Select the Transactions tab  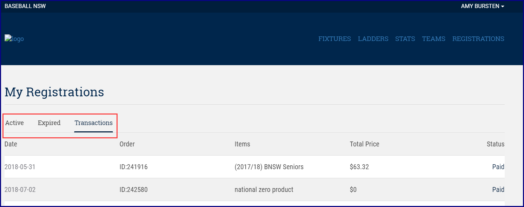(x=93, y=123)
